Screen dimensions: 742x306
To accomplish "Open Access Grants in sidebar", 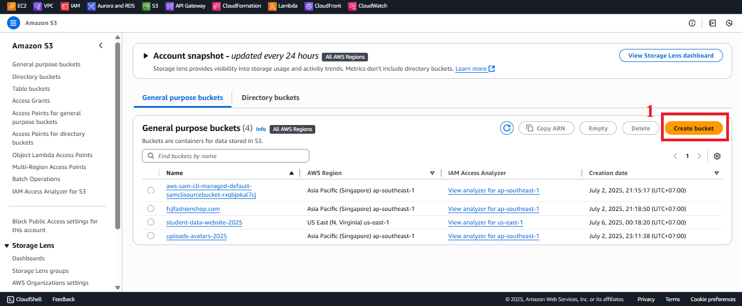I will click(x=31, y=101).
